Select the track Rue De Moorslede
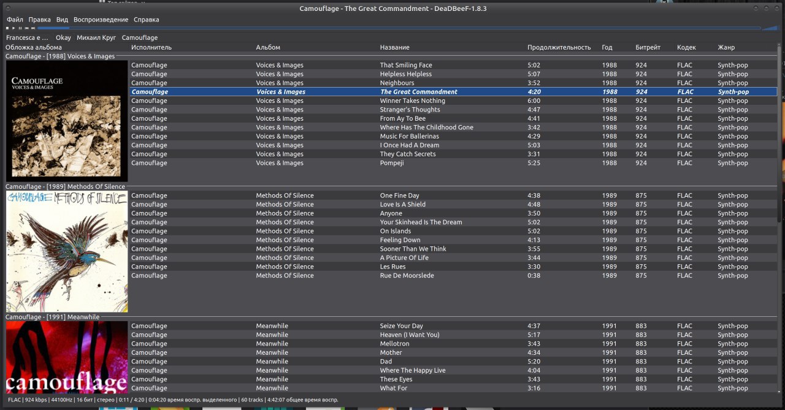 (453, 276)
